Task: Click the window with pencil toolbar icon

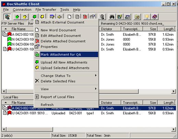Action: coord(52,17)
